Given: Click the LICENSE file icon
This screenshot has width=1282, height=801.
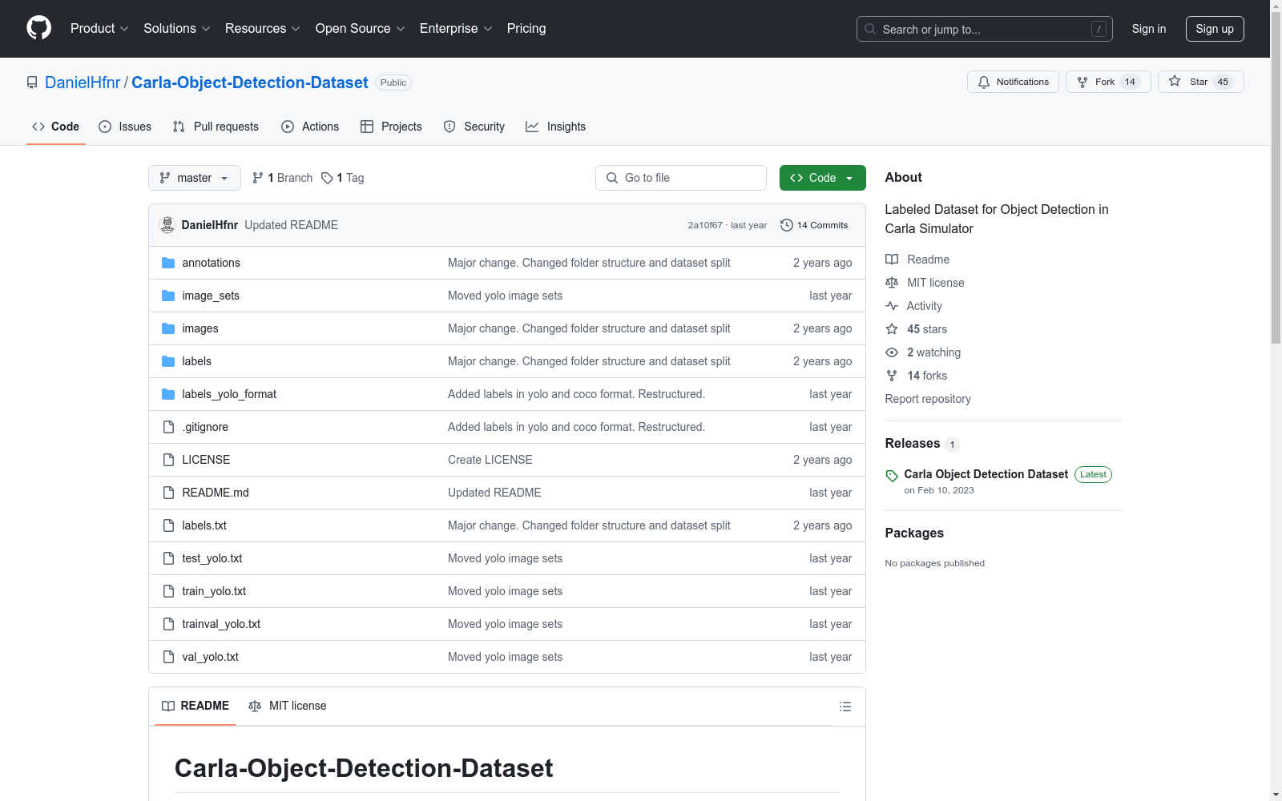Looking at the screenshot, I should click(x=168, y=460).
